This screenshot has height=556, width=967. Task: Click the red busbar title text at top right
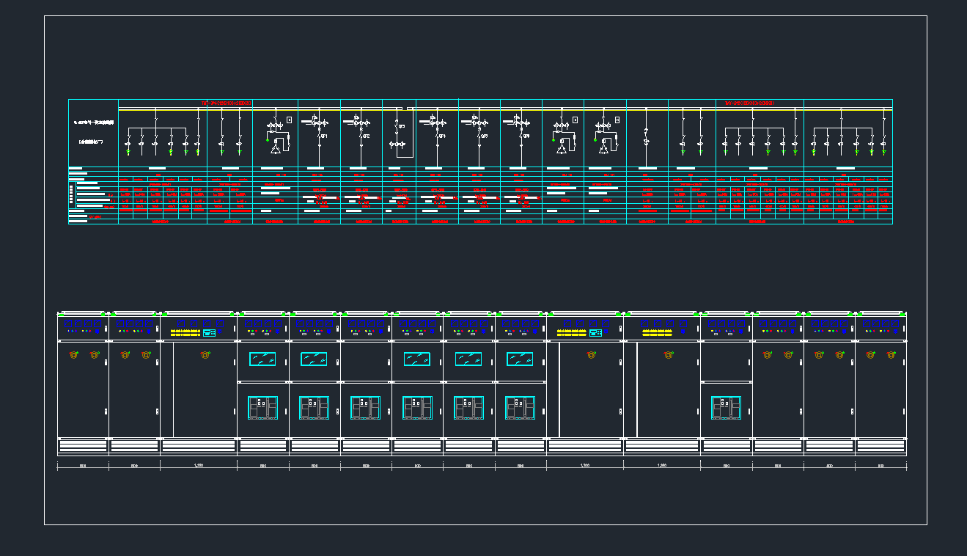click(749, 103)
